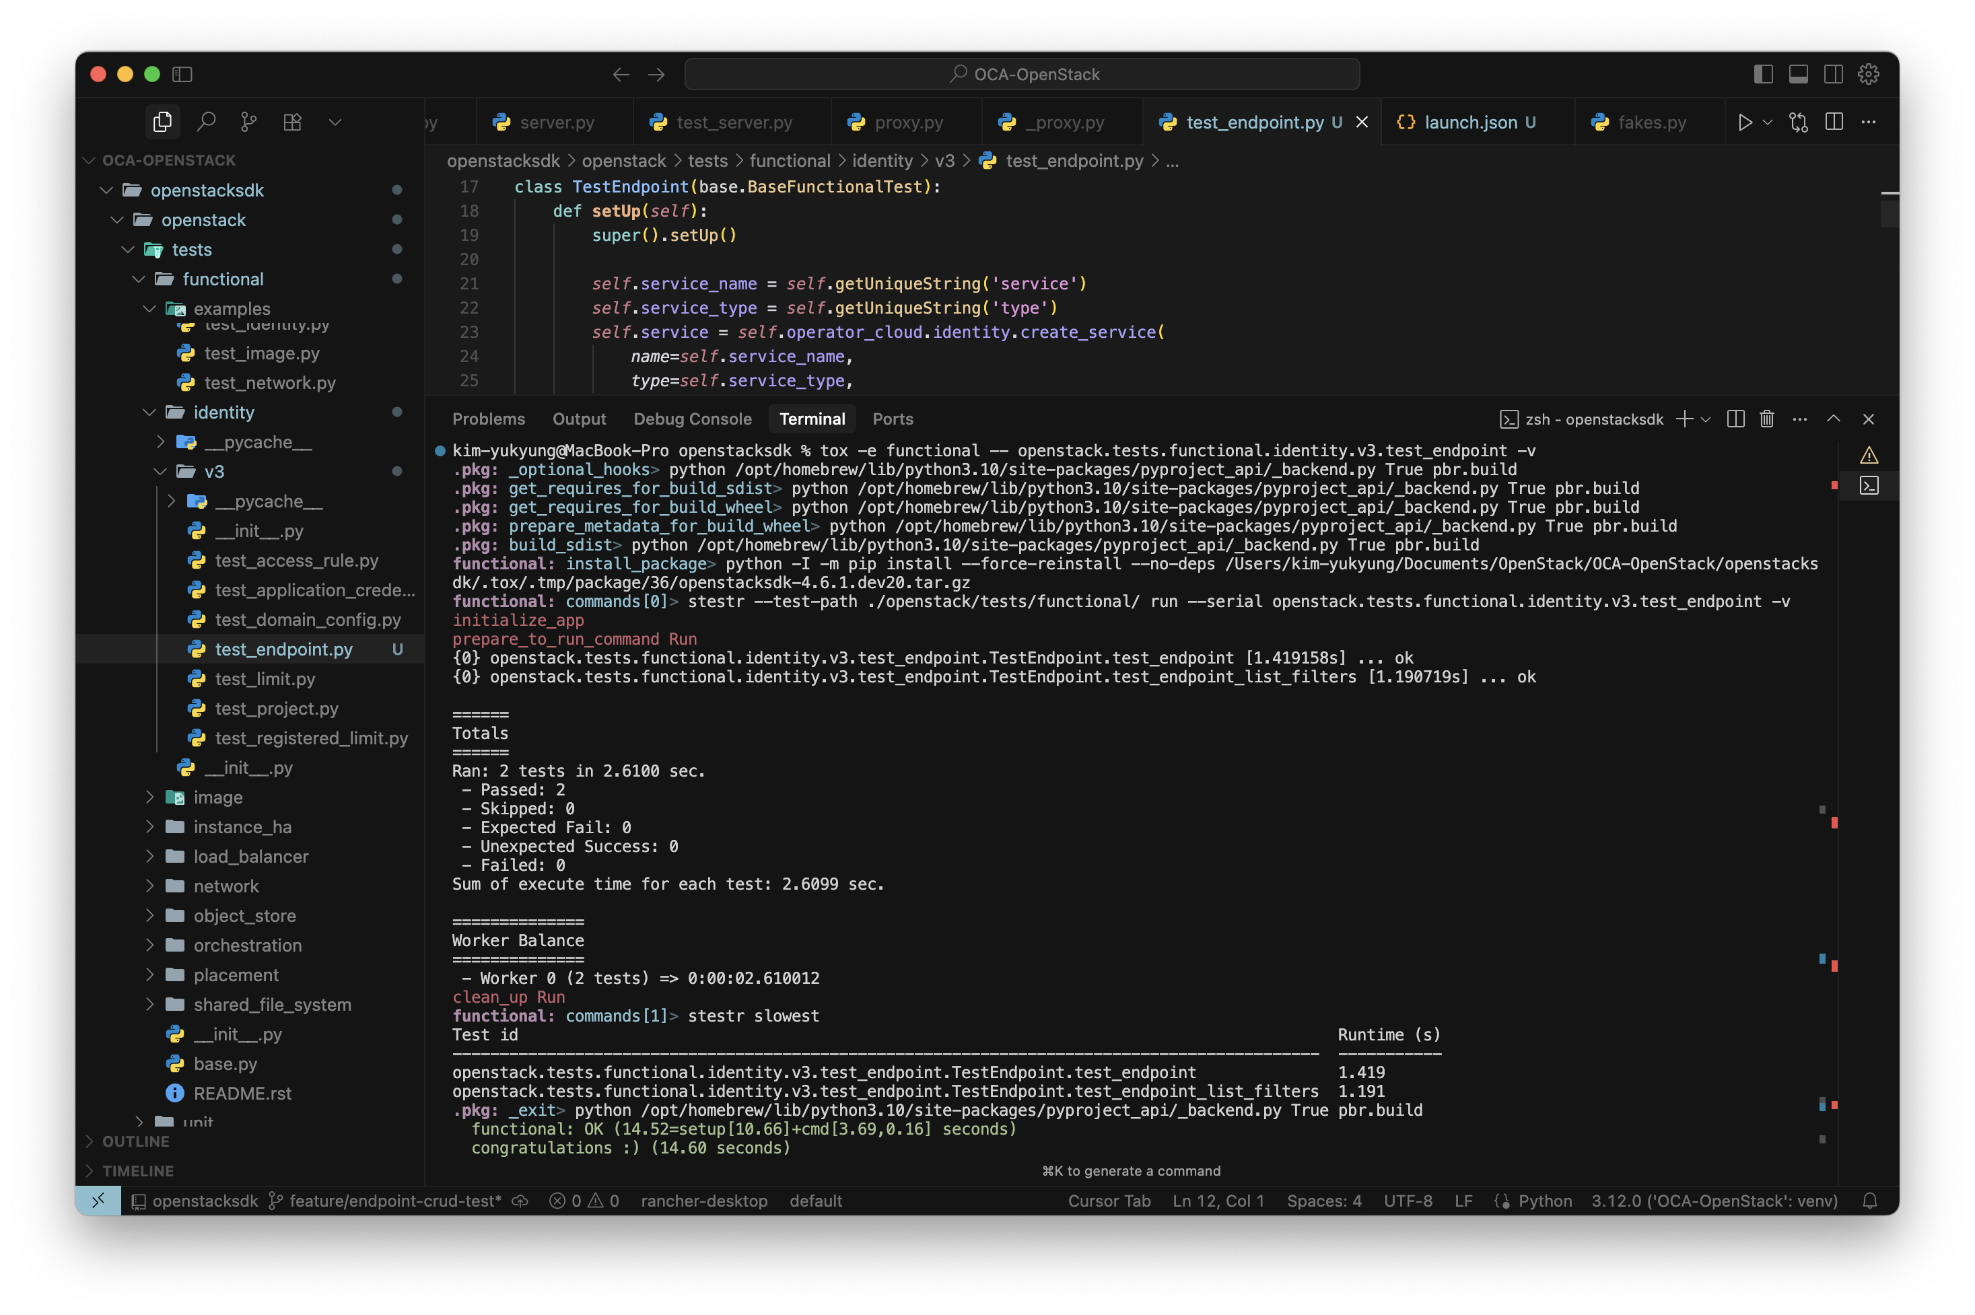The height and width of the screenshot is (1315, 1975).
Task: Expand the TIMELINE section
Action: tap(137, 1170)
